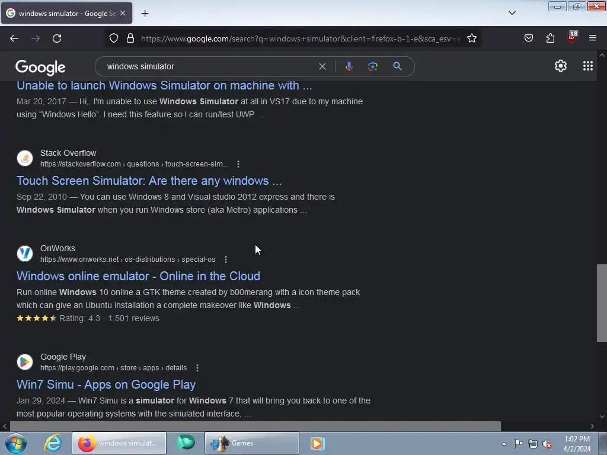Screen dimensions: 607x455
Task: Click the vertical scrollbar thumb
Action: (x=602, y=303)
